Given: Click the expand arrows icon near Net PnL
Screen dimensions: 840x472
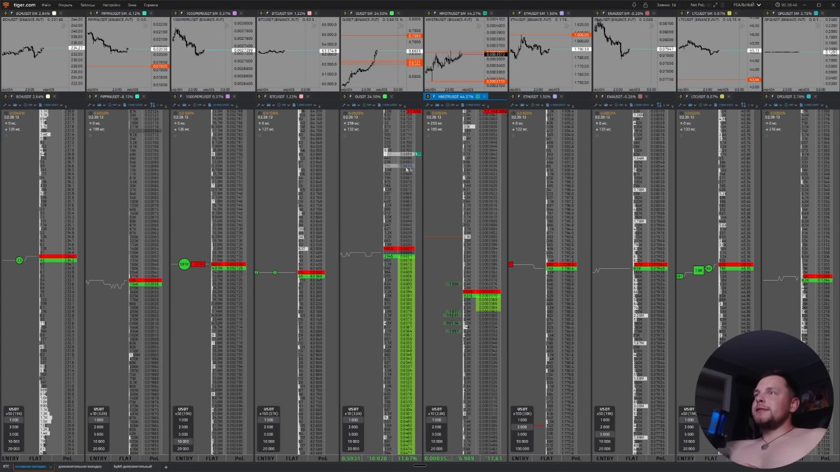Looking at the screenshot, I should [x=715, y=5].
